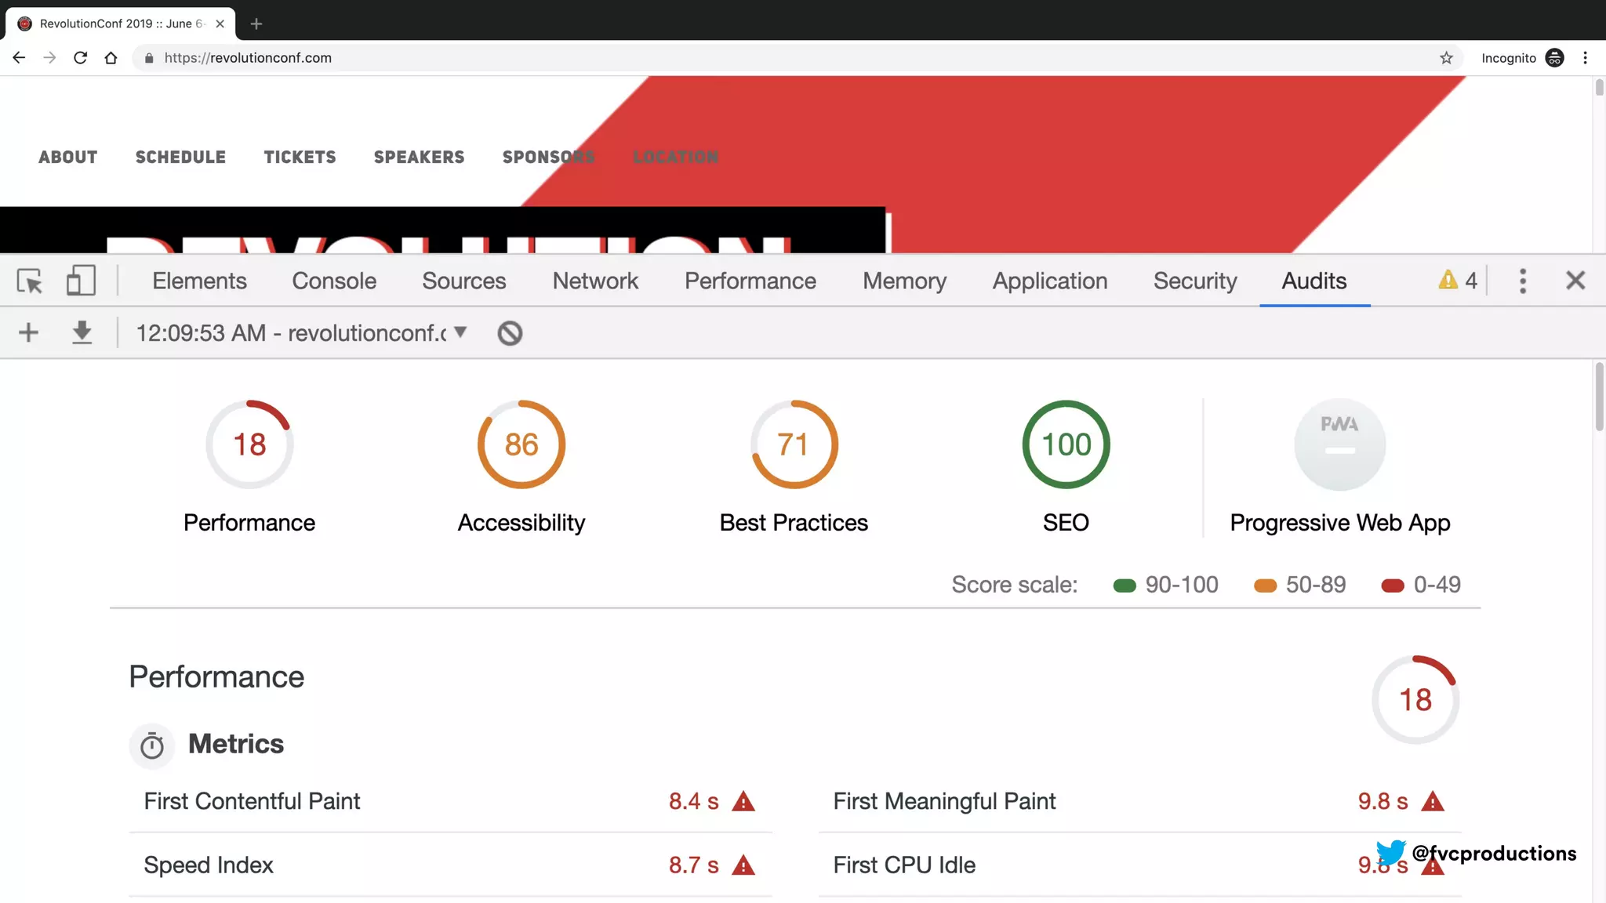Click the browser home icon
The image size is (1606, 903).
(x=111, y=58)
